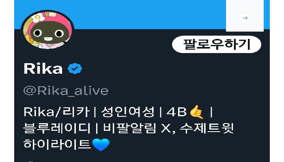Click the right arrow icon in white box
The height and width of the screenshot is (162, 284).
point(245,18)
